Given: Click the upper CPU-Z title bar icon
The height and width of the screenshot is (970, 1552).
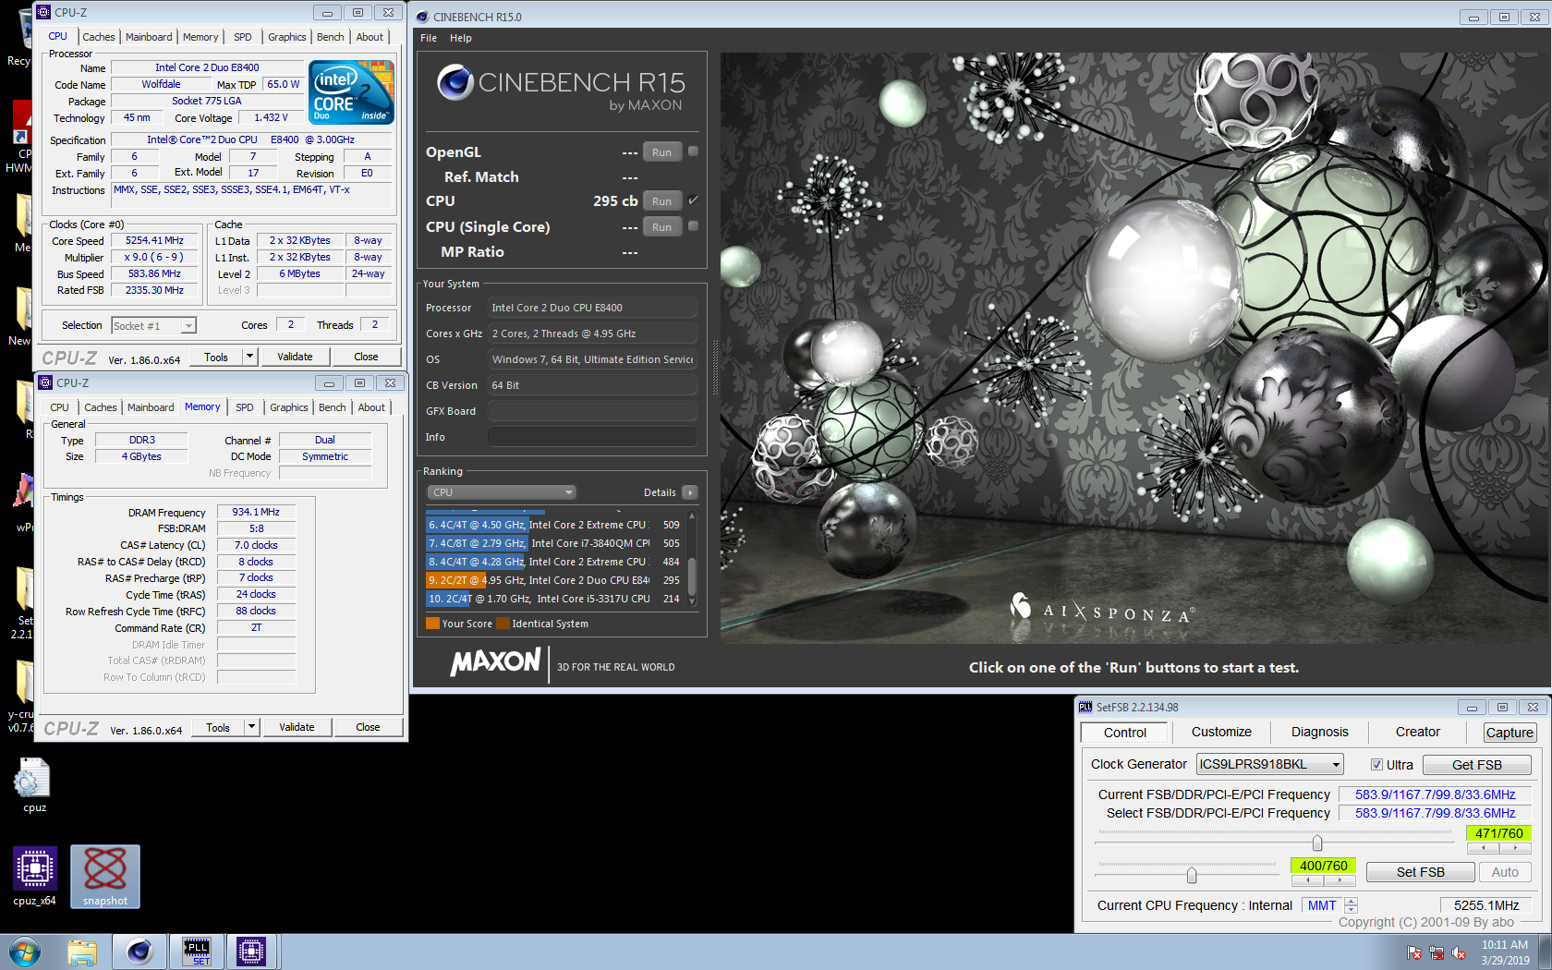Looking at the screenshot, I should pyautogui.click(x=43, y=12).
